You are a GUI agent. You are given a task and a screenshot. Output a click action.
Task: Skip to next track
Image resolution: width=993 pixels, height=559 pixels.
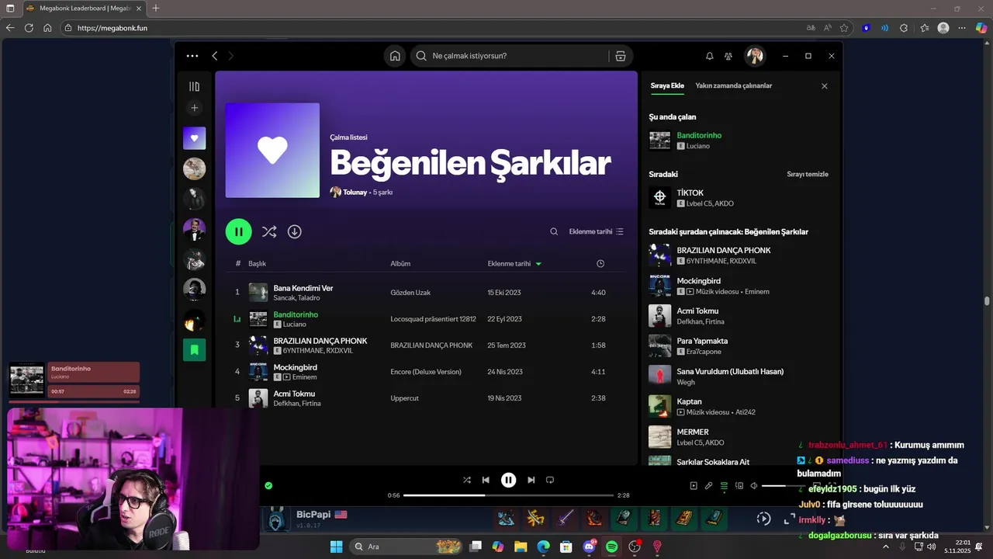(x=531, y=480)
